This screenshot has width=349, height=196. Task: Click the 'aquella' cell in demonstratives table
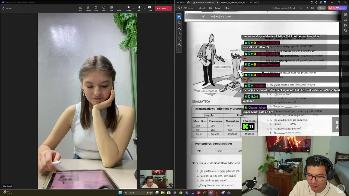pyautogui.click(x=215, y=134)
